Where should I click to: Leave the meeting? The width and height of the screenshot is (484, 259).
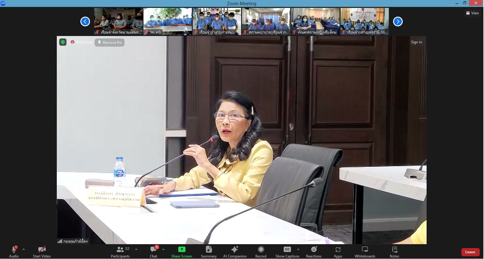click(x=470, y=252)
